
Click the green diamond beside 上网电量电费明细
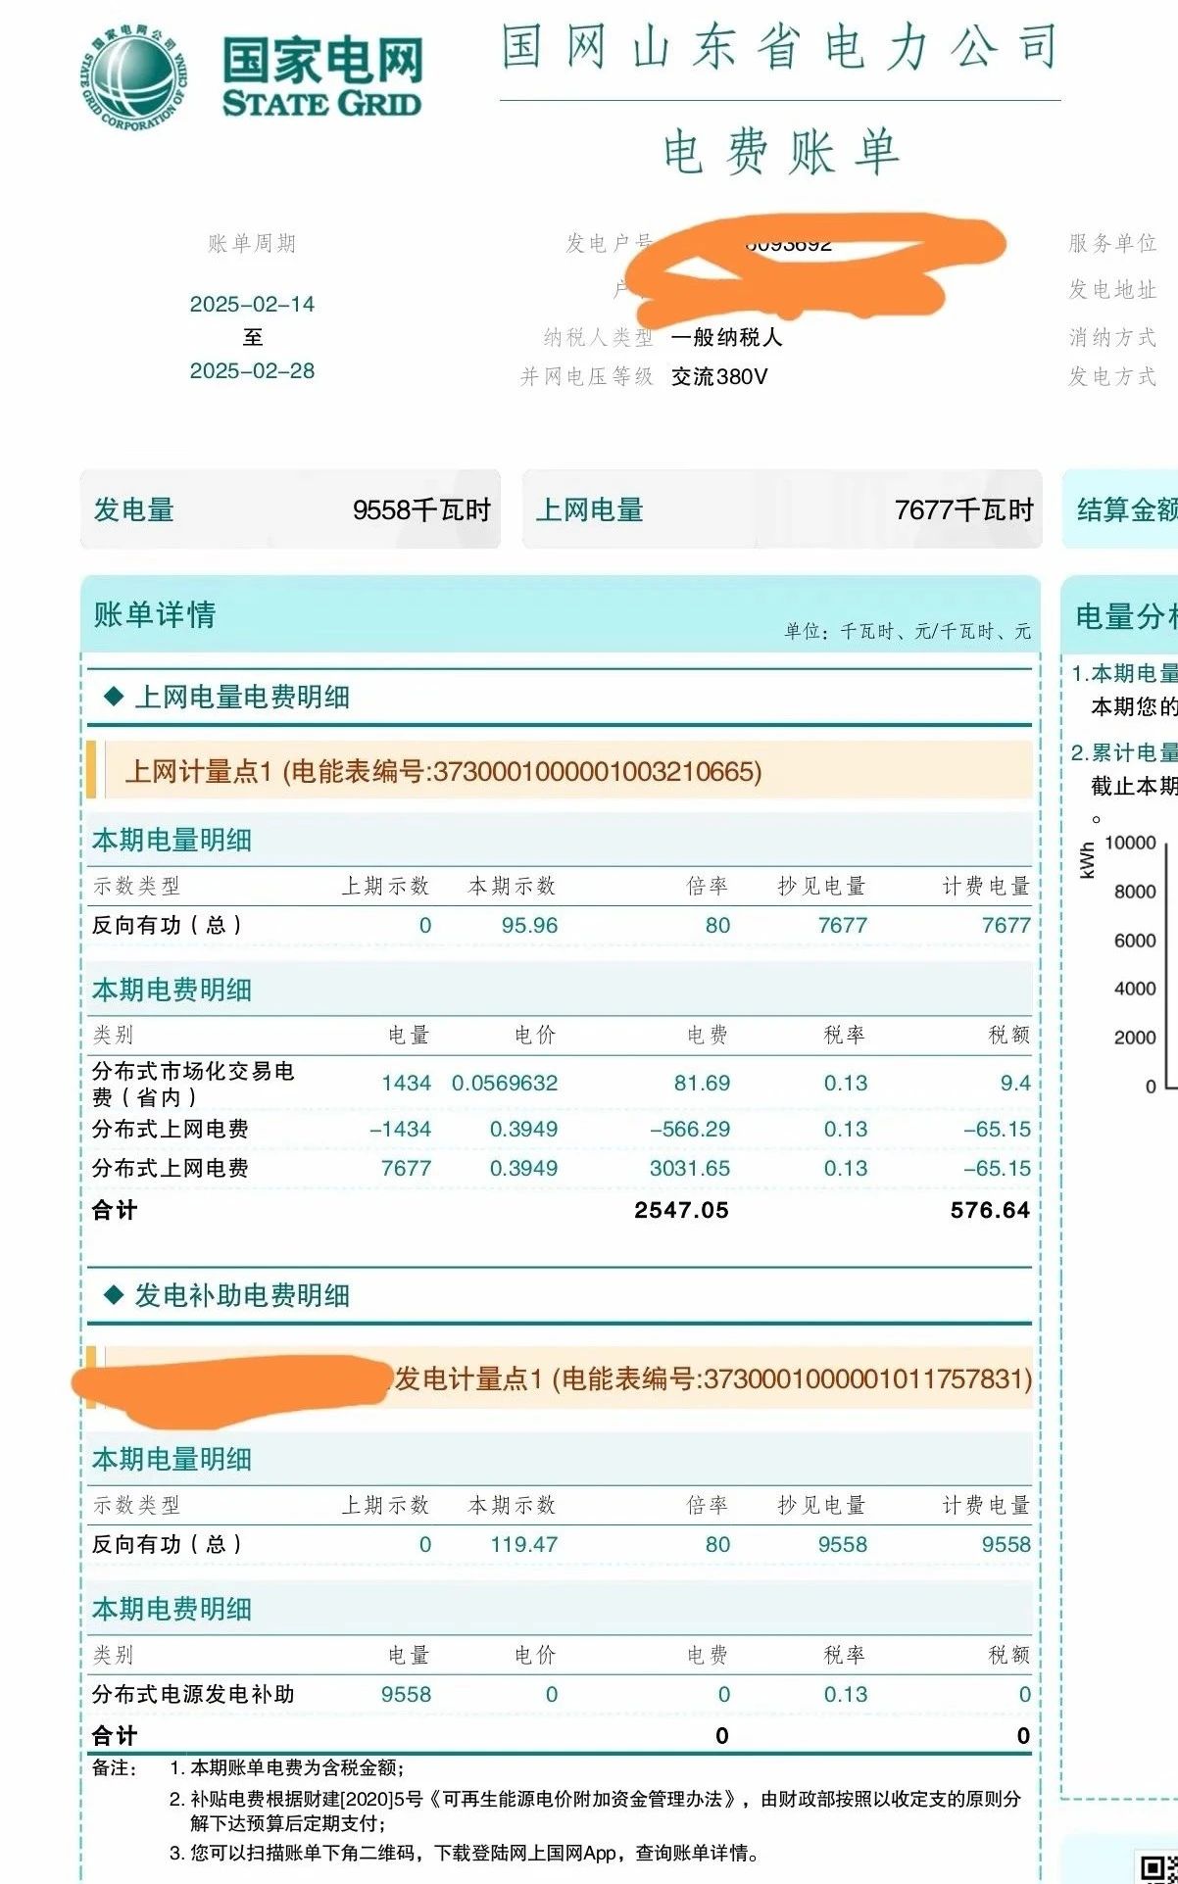coord(114,697)
